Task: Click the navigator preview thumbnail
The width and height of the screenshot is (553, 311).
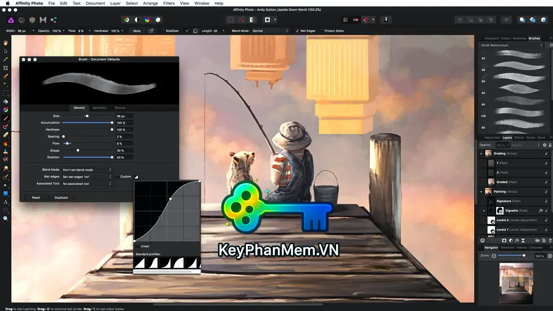Action: [516, 283]
